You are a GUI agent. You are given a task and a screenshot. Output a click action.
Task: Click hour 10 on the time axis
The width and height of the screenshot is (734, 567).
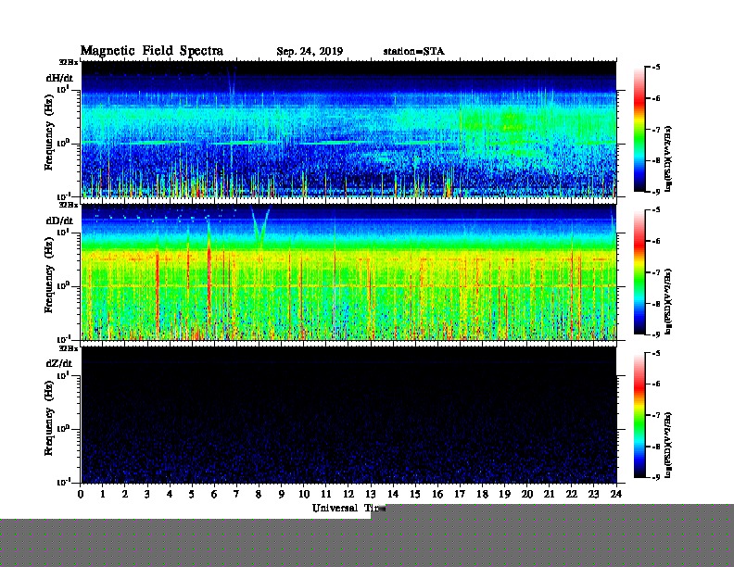click(304, 494)
